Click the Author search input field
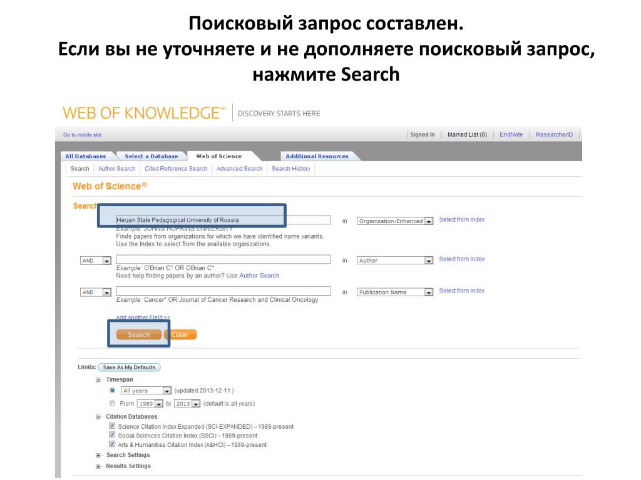This screenshot has width=641, height=480. coord(223,259)
